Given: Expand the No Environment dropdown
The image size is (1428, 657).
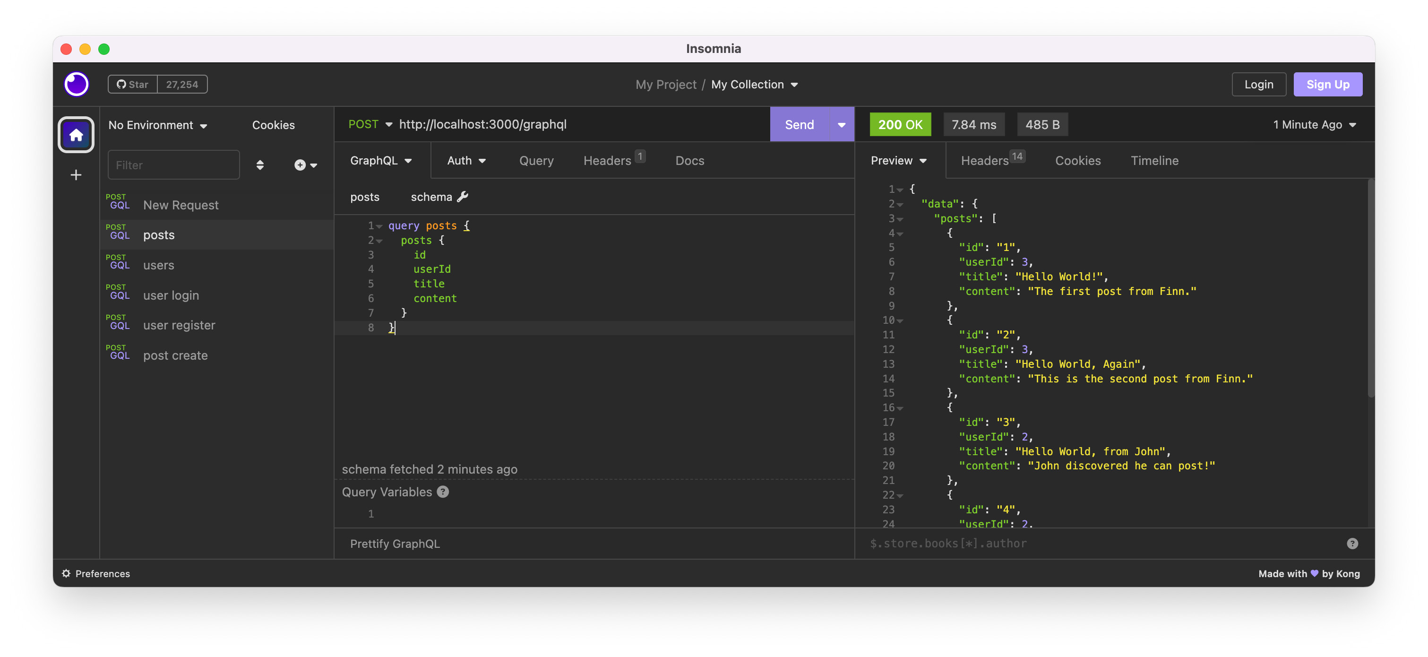Looking at the screenshot, I should (157, 125).
